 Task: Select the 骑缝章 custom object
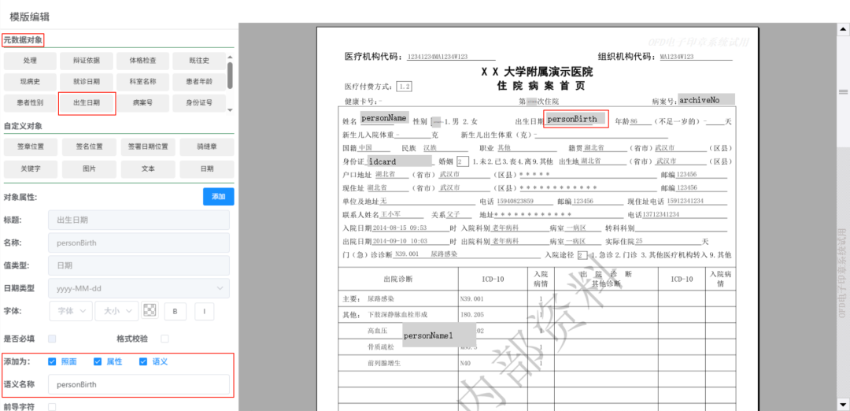click(x=206, y=147)
